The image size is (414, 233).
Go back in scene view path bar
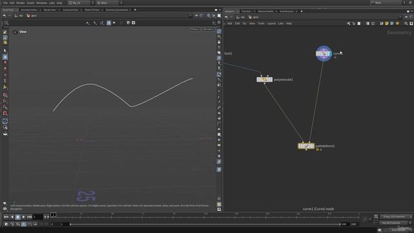(x=5, y=16)
